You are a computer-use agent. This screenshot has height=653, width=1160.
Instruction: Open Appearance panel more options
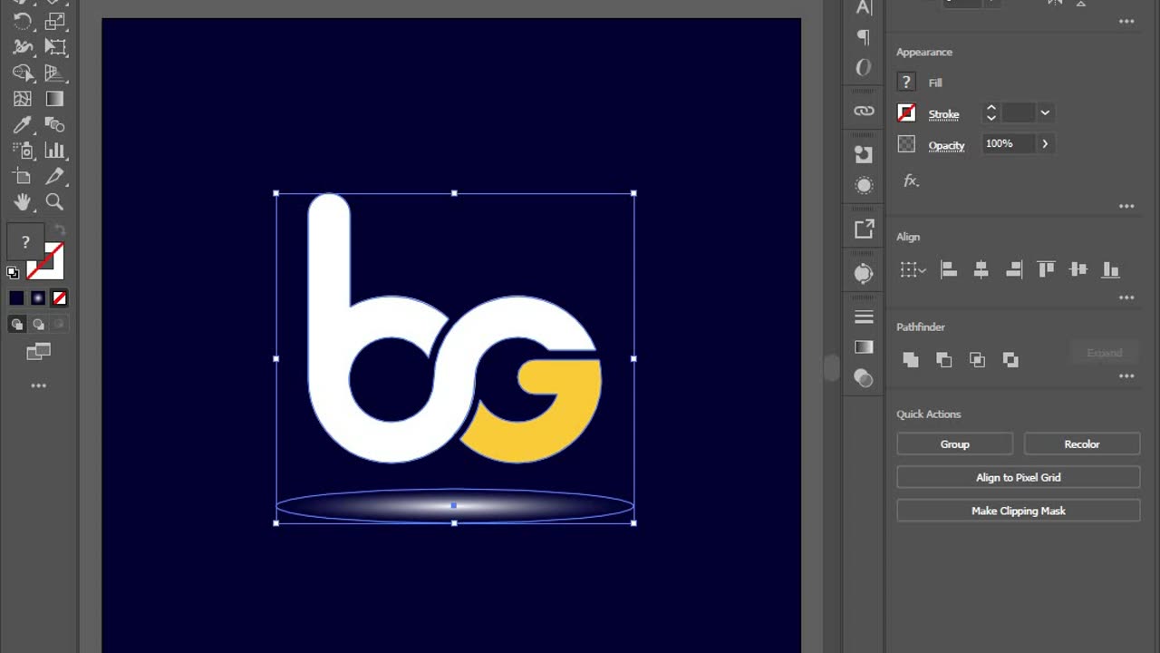tap(1126, 207)
